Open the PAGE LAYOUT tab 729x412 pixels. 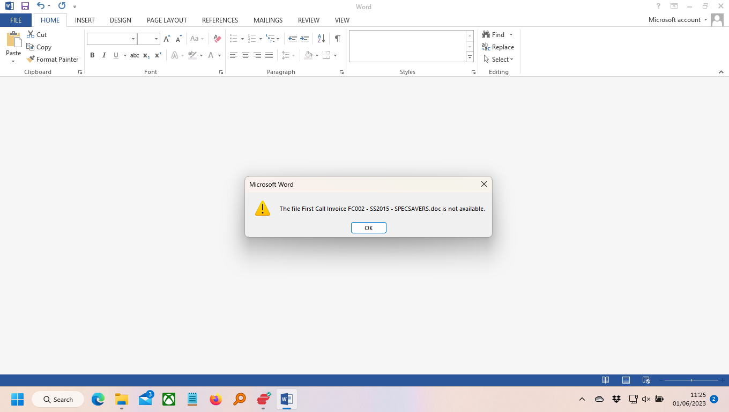coord(167,20)
